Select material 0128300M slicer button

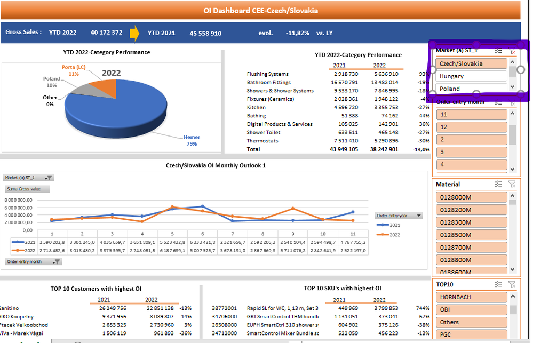pyautogui.click(x=472, y=222)
